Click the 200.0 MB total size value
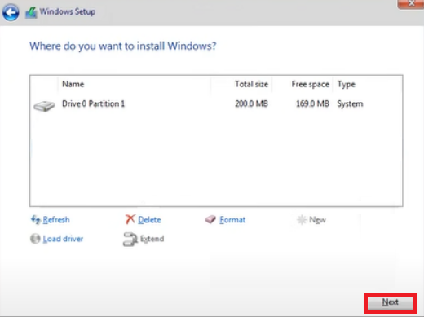 [251, 103]
